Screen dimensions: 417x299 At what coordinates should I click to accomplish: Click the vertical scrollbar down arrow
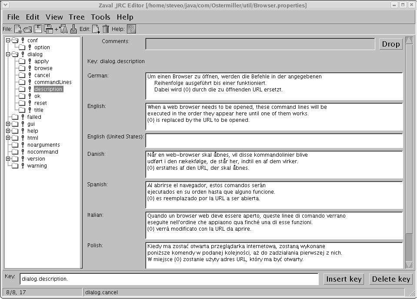tap(409, 264)
